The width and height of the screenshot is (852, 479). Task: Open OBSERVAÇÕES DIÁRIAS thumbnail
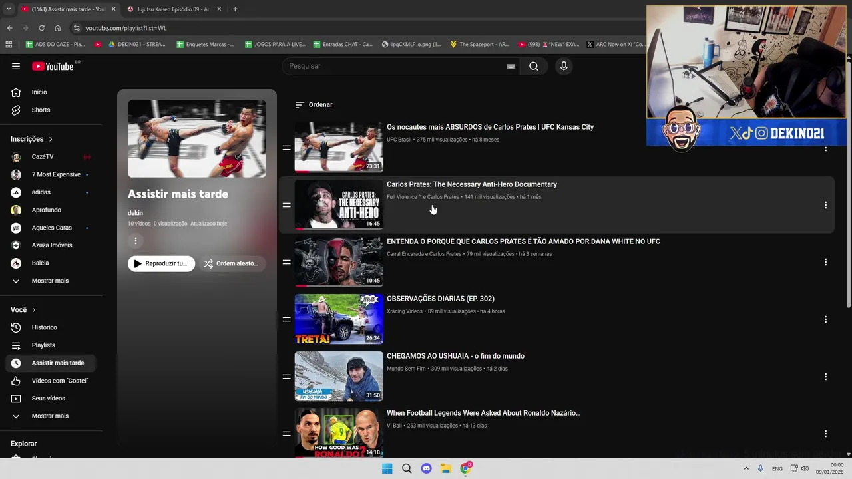(339, 319)
